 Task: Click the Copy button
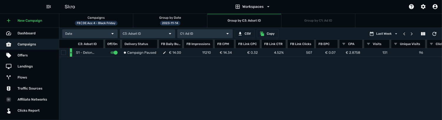click(268, 34)
